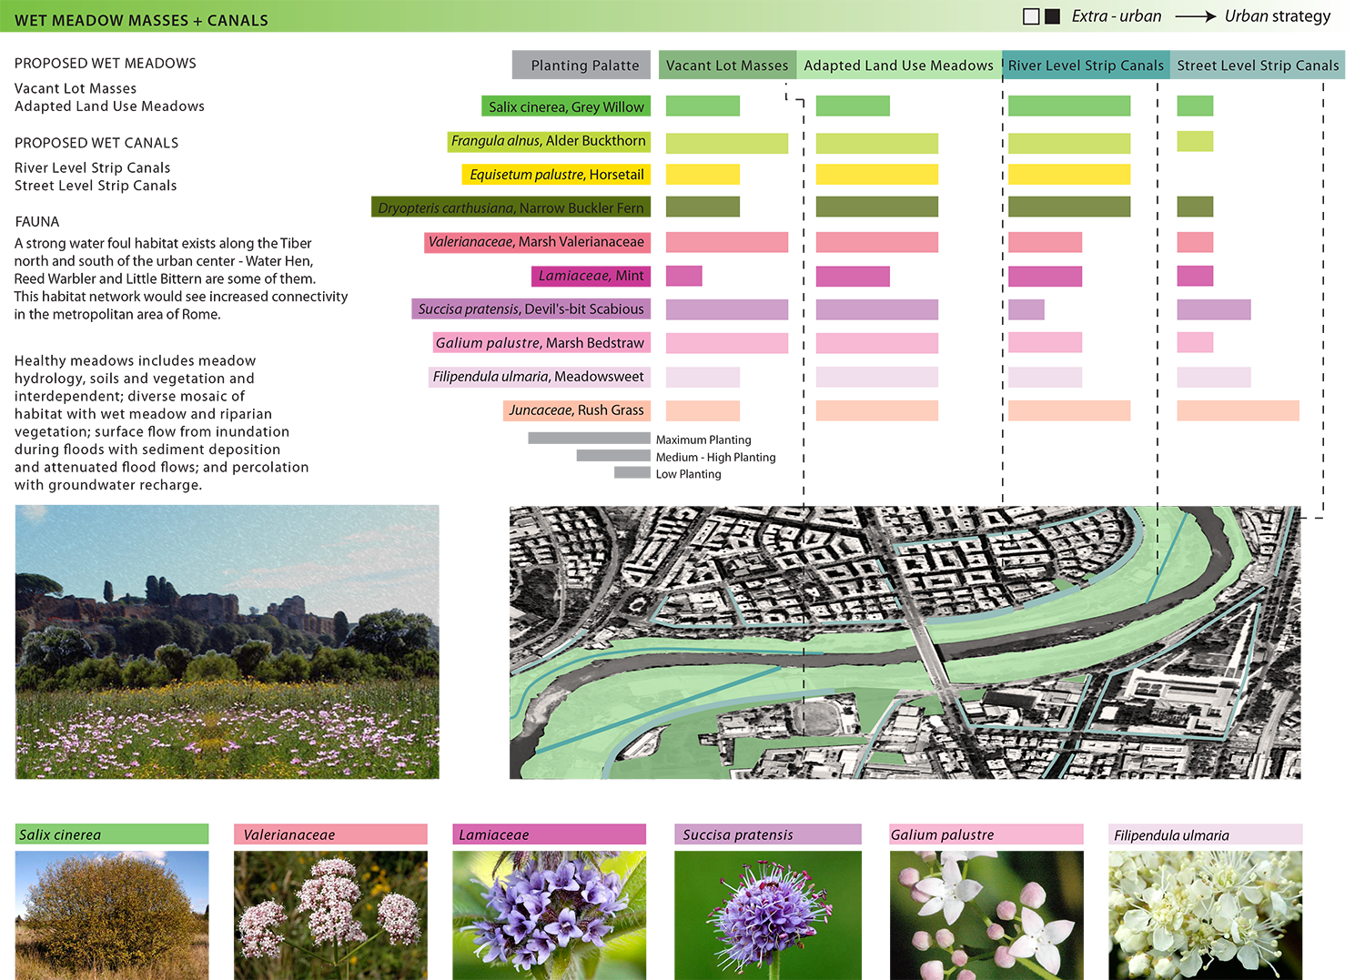This screenshot has width=1365, height=980.
Task: Pick Marsh Valerianaceae bar under Adapted Land Use Meadows
Action: coord(877,242)
